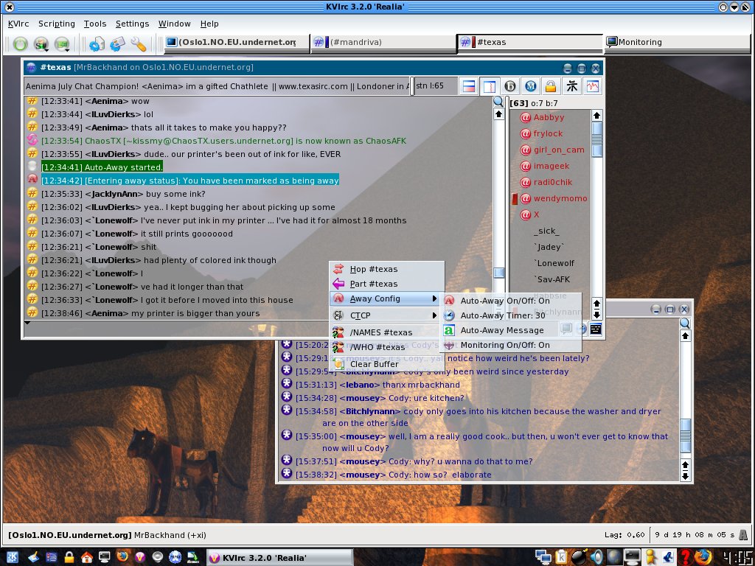The width and height of the screenshot is (755, 566).
Task: Switch to the Monitoring tab
Action: click(676, 42)
